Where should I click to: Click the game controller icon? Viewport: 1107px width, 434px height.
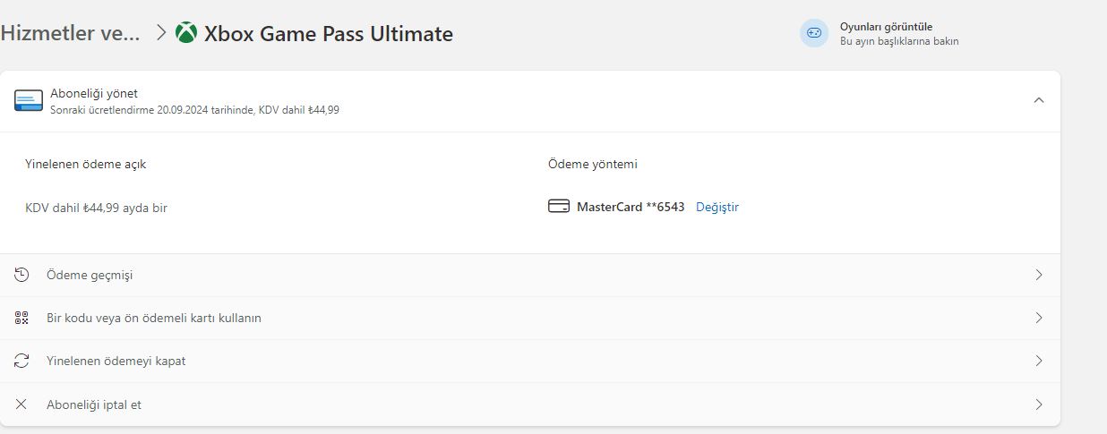point(814,33)
